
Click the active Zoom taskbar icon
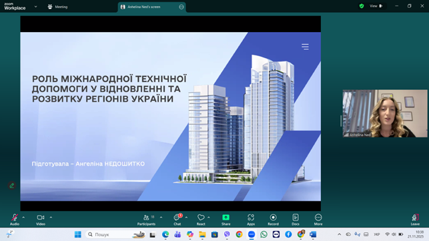pos(252,234)
